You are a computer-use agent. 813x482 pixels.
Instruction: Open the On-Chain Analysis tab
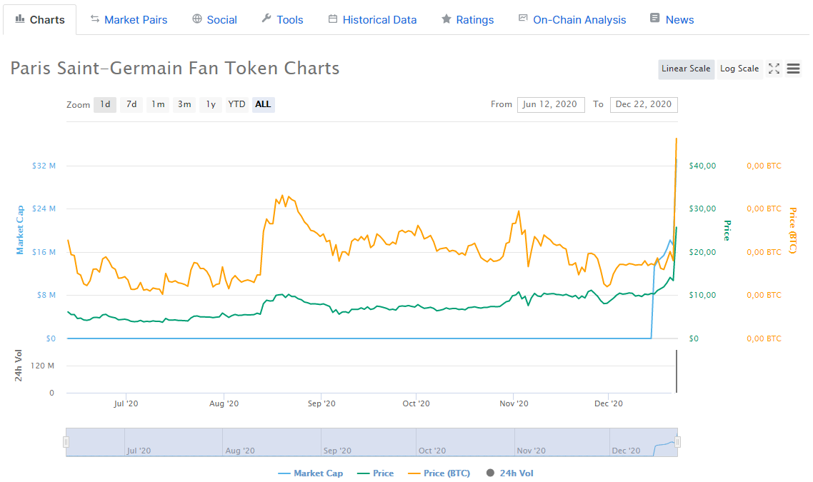(x=572, y=20)
